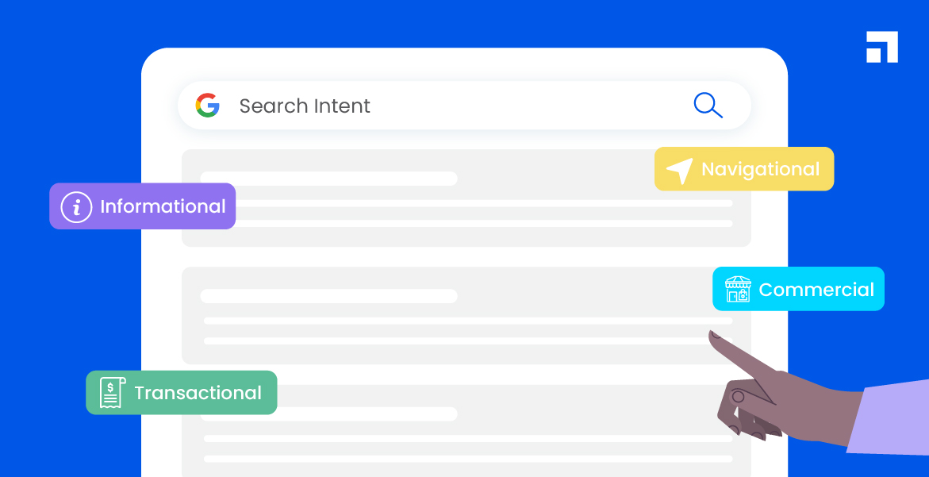
Task: Click the receipt icon on the Transactional badge
Action: [x=112, y=393]
